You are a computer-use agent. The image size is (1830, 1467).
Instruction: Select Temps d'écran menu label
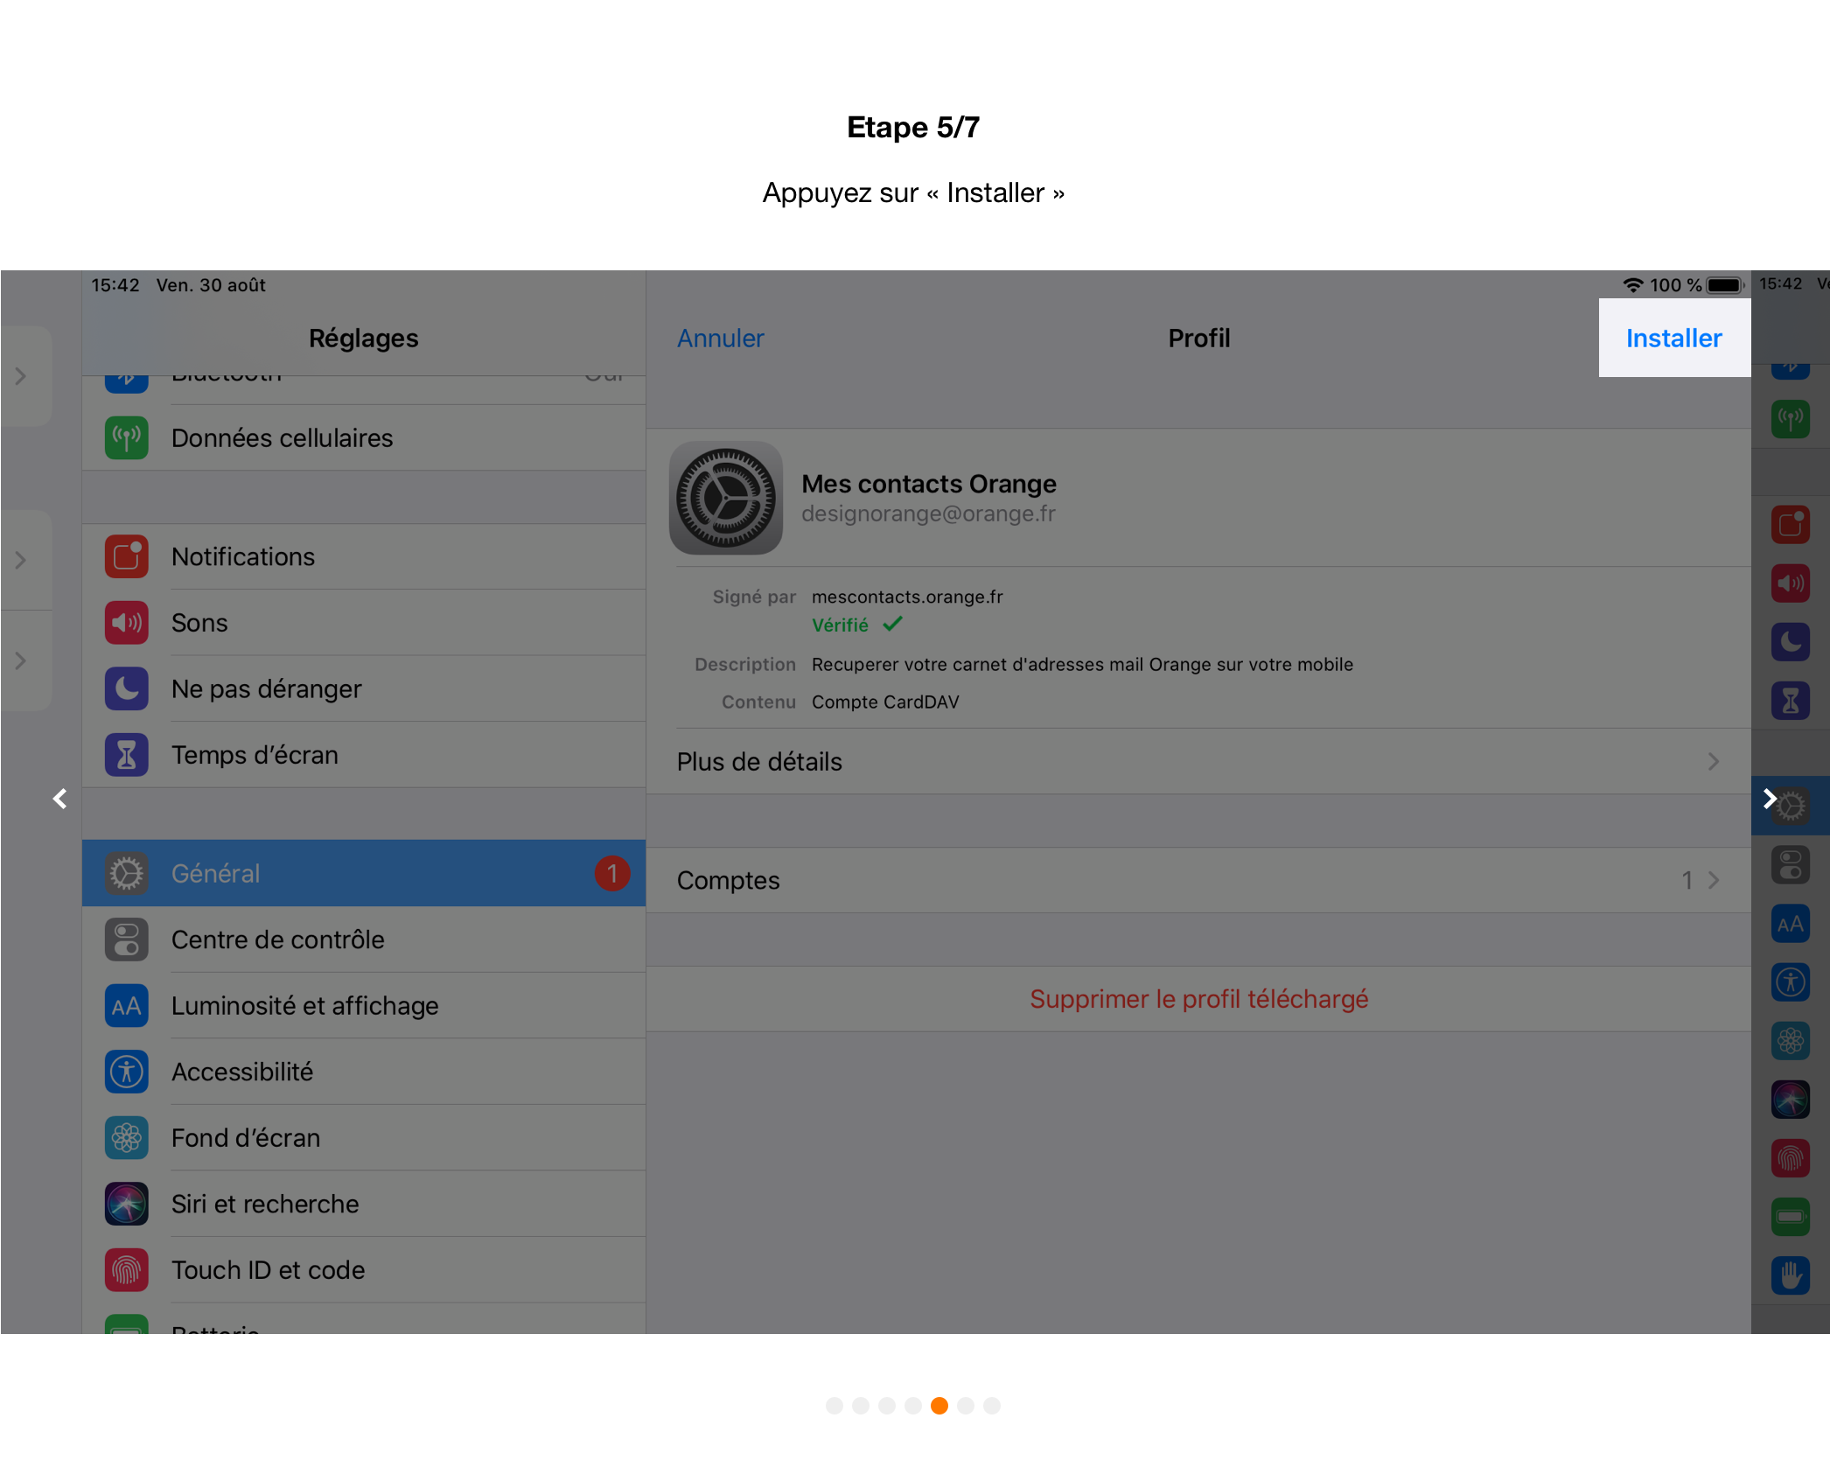(255, 755)
